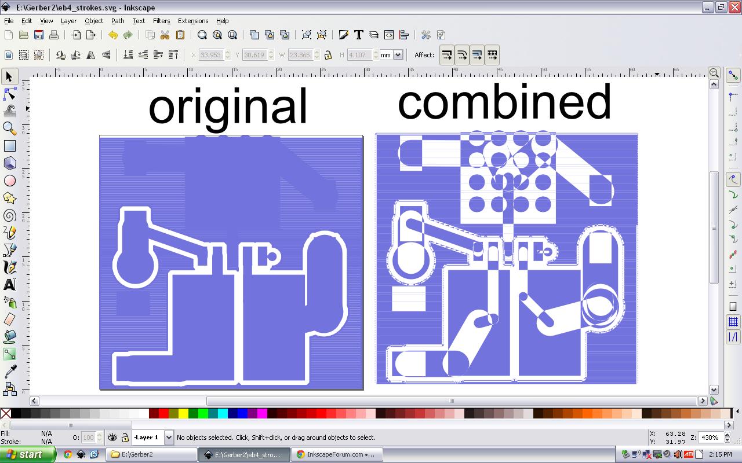Switch to the InkscapeForum.com taskbar window

point(336,455)
